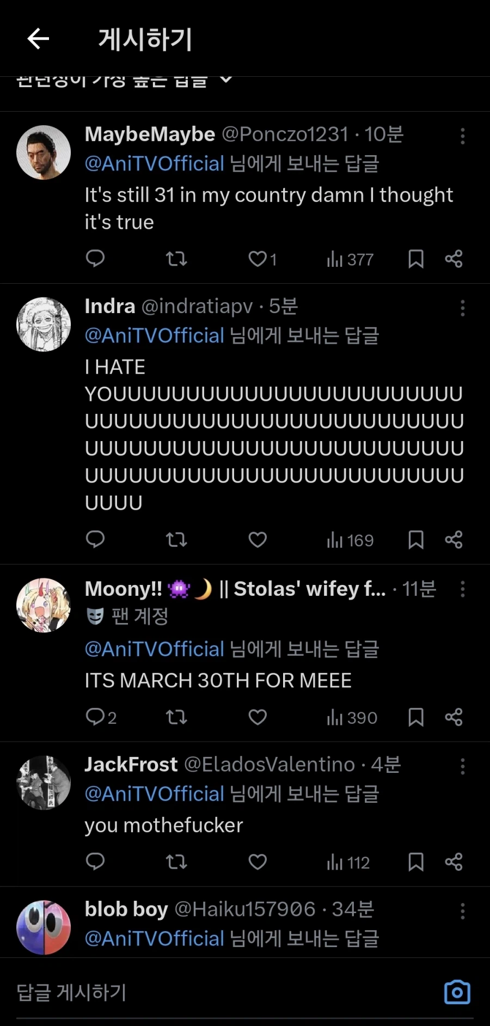Repost MaybeMaybe's reply

(x=176, y=259)
